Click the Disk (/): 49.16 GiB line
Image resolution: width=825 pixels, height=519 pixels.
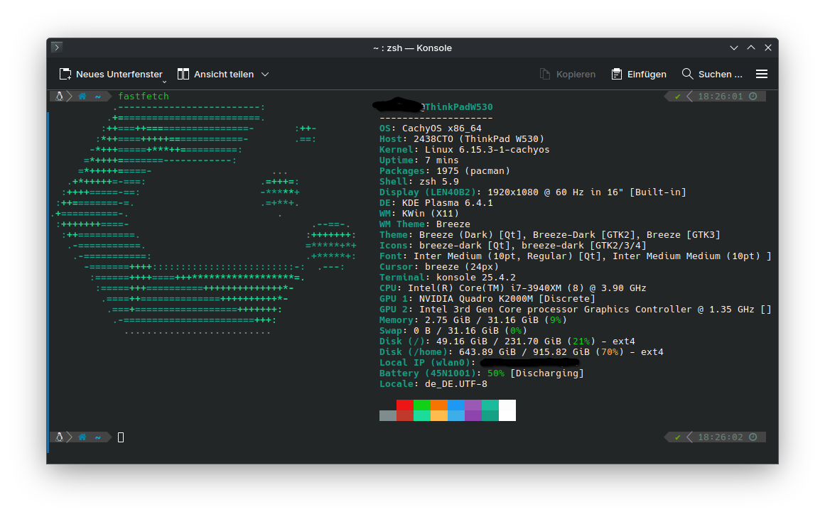507,342
